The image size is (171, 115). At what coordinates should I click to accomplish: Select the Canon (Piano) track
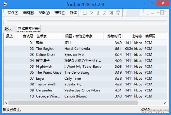tap(85, 96)
